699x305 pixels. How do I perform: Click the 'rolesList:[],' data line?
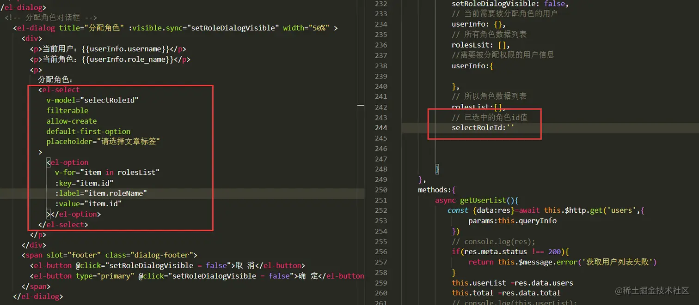479,107
